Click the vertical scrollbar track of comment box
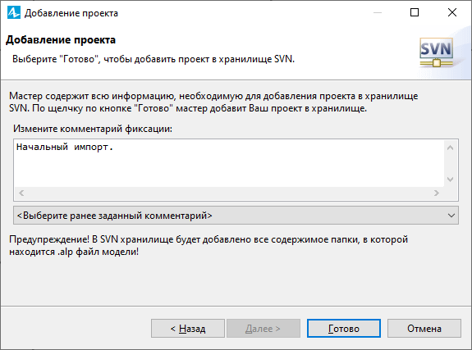Image resolution: width=472 pixels, height=350 pixels. tap(451, 164)
